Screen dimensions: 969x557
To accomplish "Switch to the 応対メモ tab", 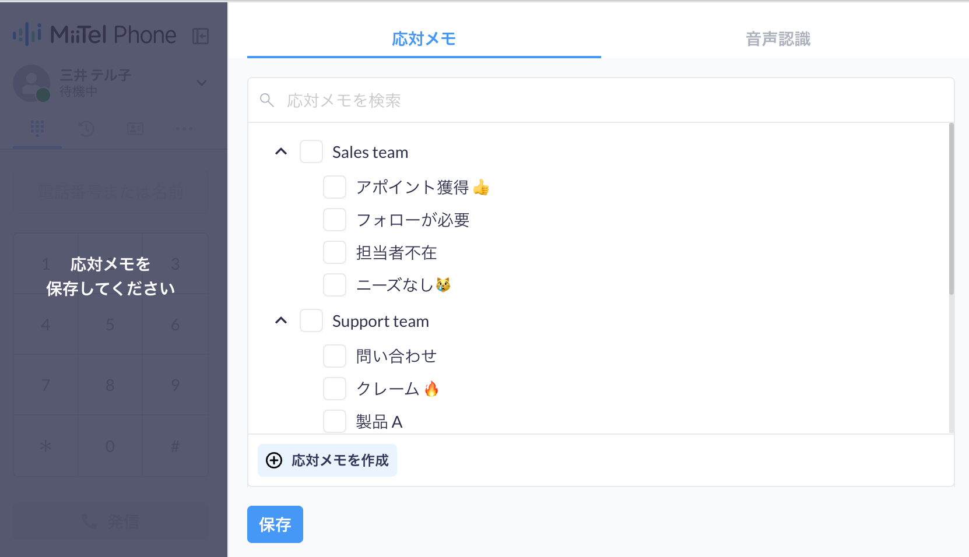I will [424, 38].
